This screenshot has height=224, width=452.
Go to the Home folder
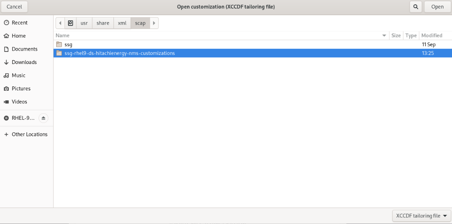[19, 36]
